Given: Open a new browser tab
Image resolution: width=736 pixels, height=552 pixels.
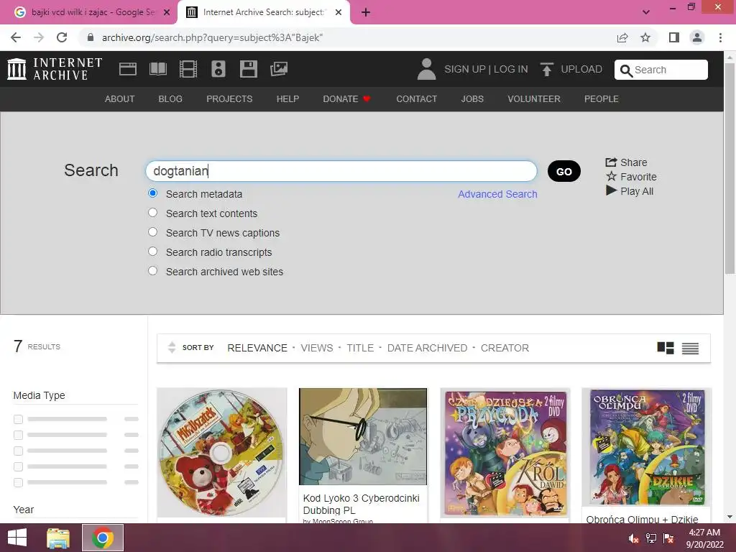Looking at the screenshot, I should 366,13.
